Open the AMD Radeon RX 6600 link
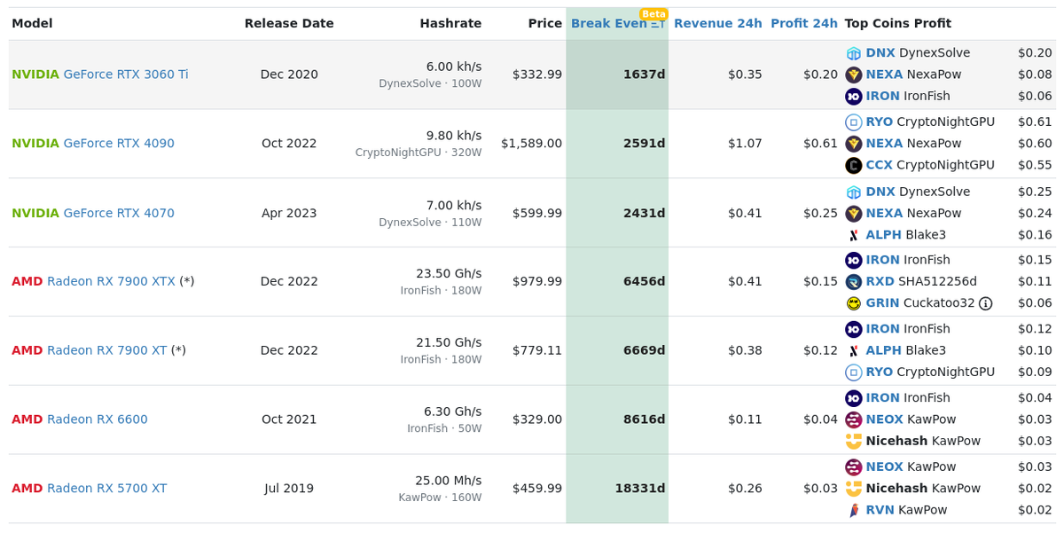 [x=80, y=419]
